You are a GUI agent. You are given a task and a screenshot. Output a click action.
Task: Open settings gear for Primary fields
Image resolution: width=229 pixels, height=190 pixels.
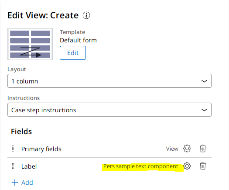(x=187, y=149)
